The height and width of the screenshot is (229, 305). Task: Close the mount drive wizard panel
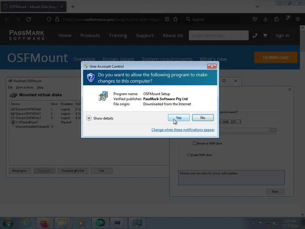290,89
